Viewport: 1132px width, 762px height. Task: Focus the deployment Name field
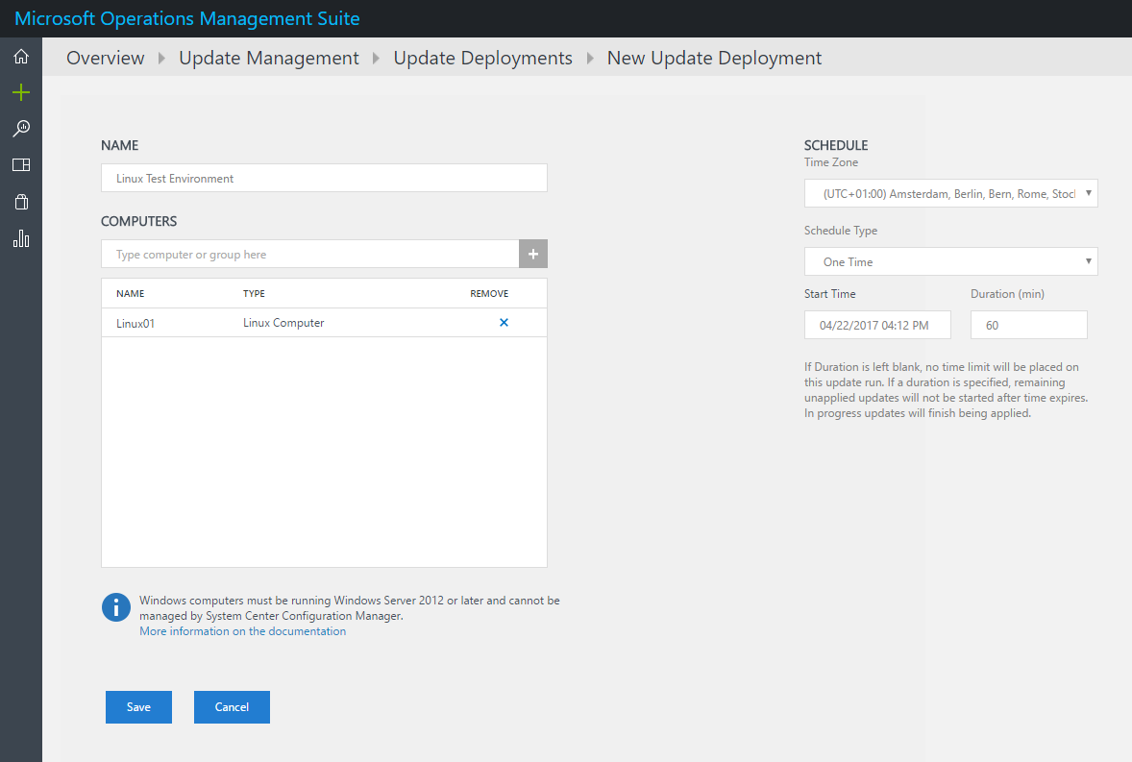(324, 178)
